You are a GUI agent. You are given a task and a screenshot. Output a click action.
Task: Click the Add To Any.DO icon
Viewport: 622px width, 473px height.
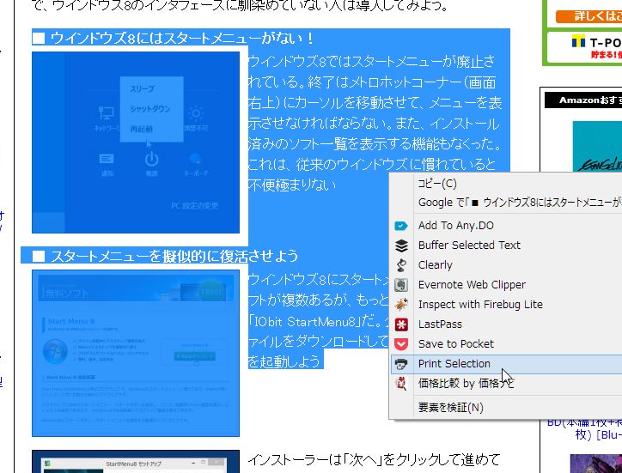(x=401, y=226)
